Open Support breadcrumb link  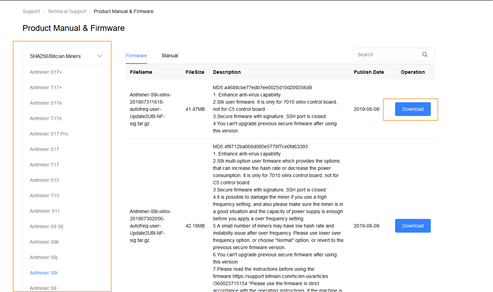(31, 11)
